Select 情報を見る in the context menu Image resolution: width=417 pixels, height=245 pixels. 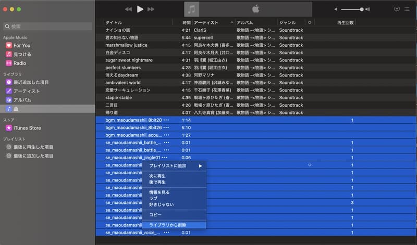(160, 192)
